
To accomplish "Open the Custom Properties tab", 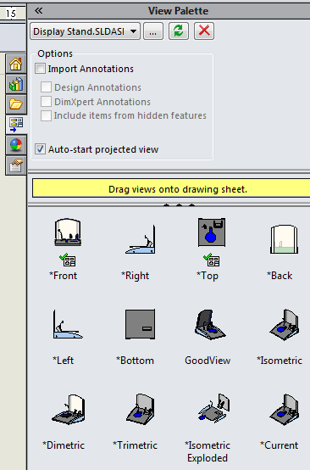I will coord(16,165).
